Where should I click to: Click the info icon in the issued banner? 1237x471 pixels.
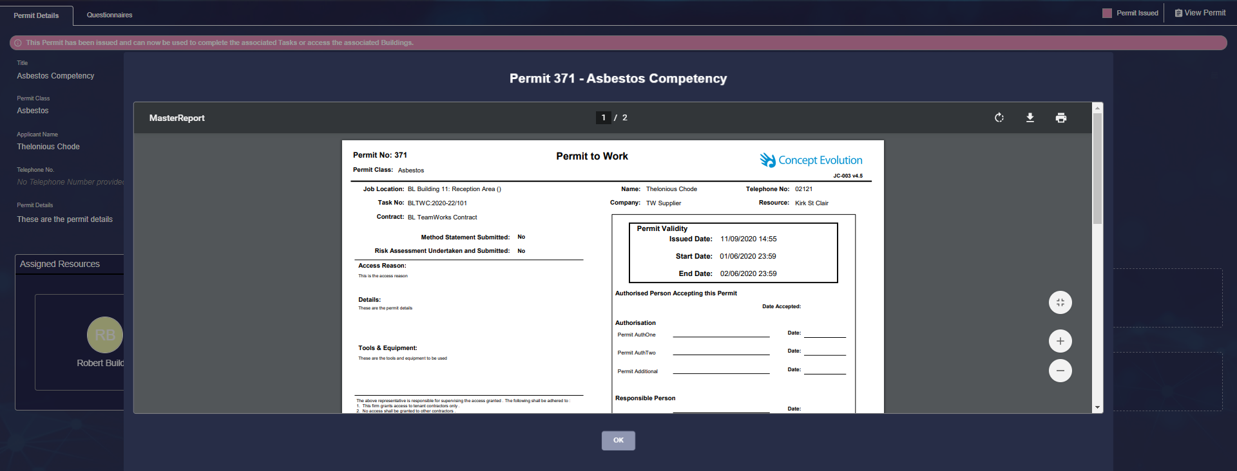point(18,43)
